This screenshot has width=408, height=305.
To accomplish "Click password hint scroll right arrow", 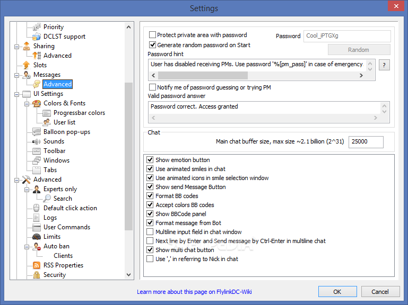I will (361, 75).
